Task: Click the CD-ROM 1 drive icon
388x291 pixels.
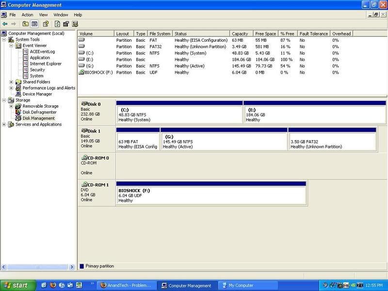Action: coord(84,184)
